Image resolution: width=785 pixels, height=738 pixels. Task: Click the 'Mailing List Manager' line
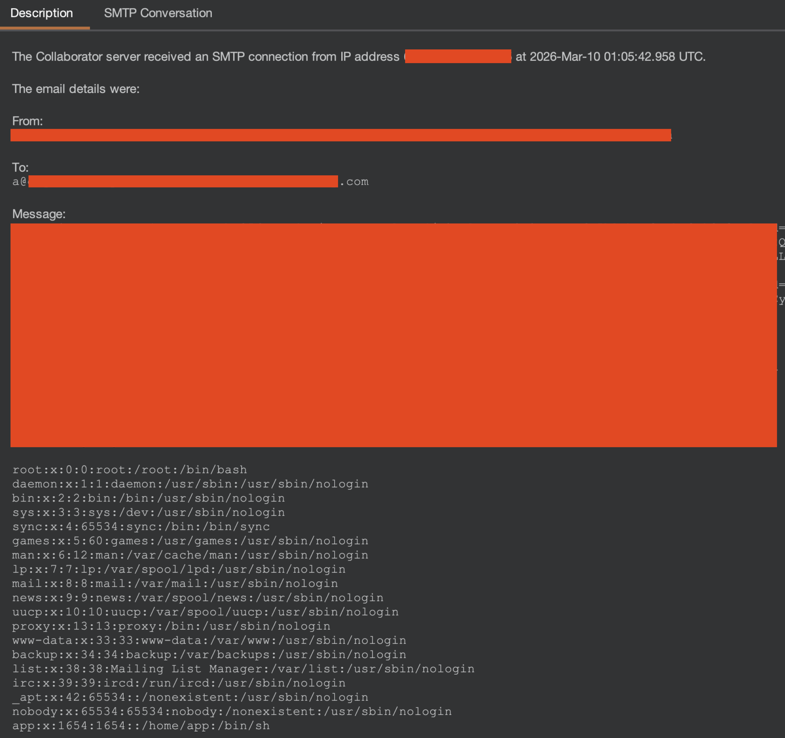click(244, 669)
